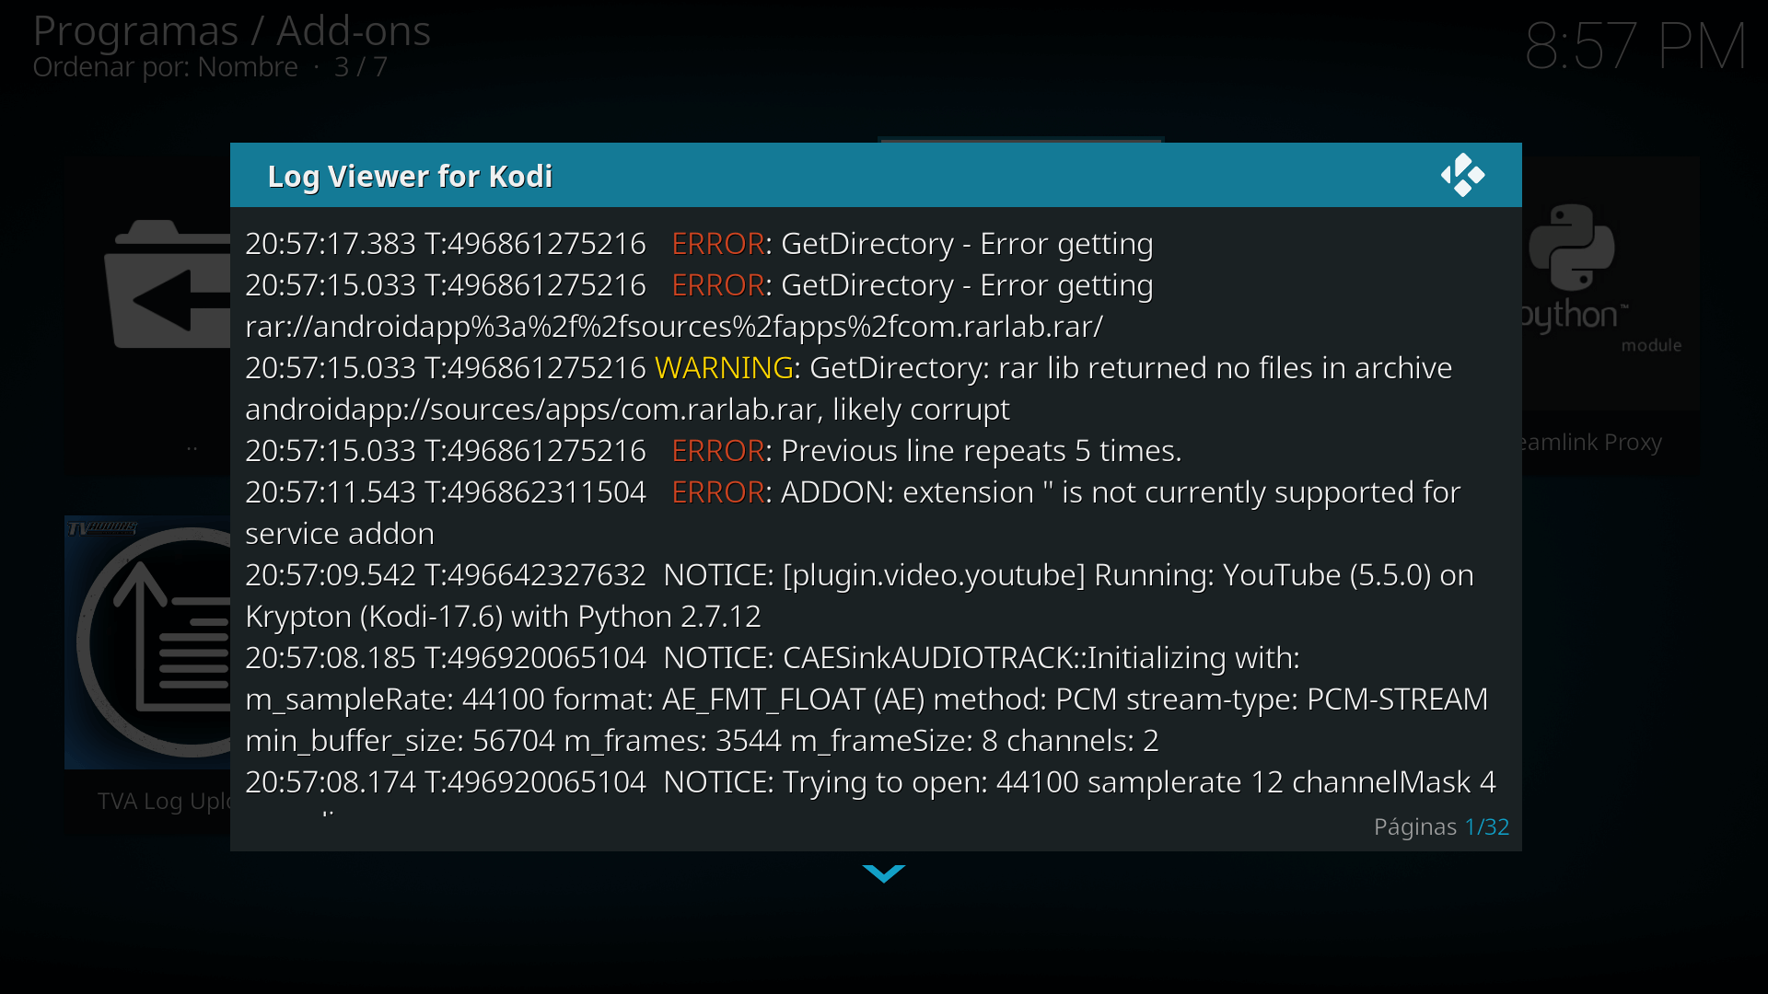Click the 20:57:17.383 GetDirectory error line
Image resolution: width=1768 pixels, height=994 pixels.
click(x=698, y=244)
